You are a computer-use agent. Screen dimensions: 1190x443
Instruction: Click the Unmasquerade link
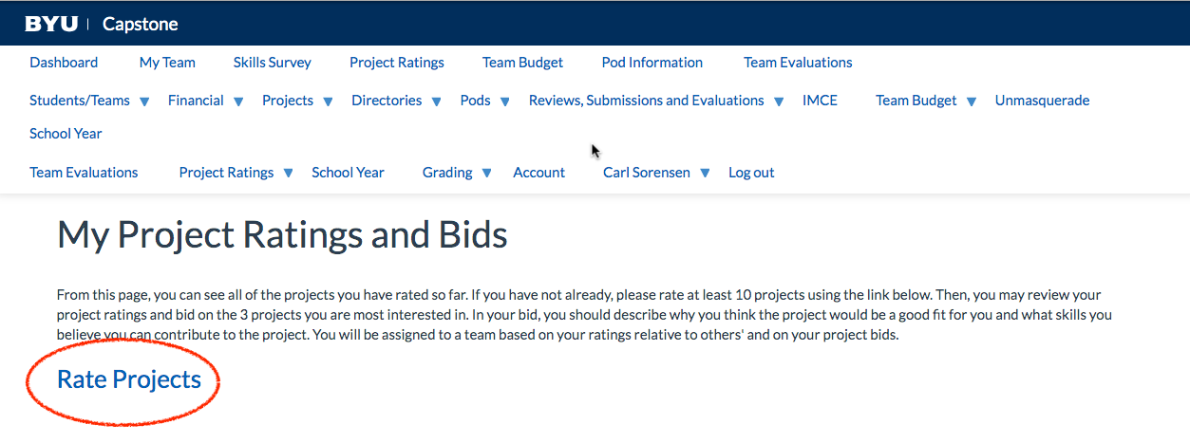click(1042, 101)
